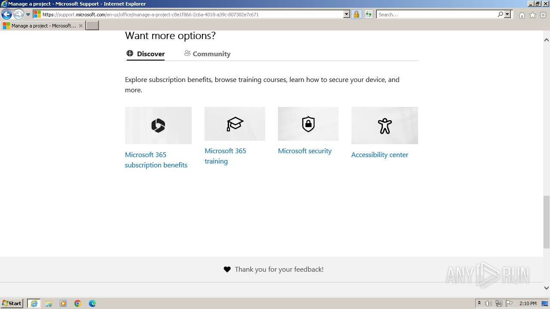Screen dimensions: 550x309
Task: Click the Microsoft favicon in the address bar
Action: 37,14
